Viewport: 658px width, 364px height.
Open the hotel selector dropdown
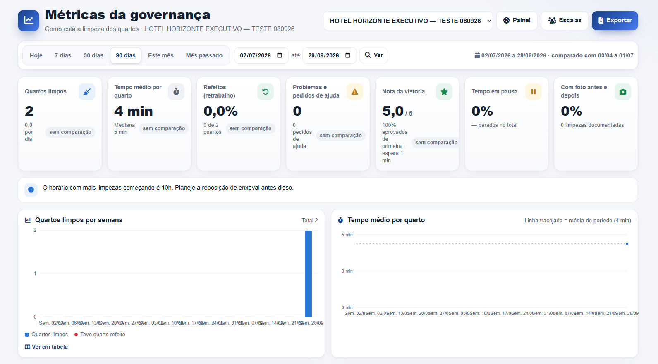coord(408,21)
